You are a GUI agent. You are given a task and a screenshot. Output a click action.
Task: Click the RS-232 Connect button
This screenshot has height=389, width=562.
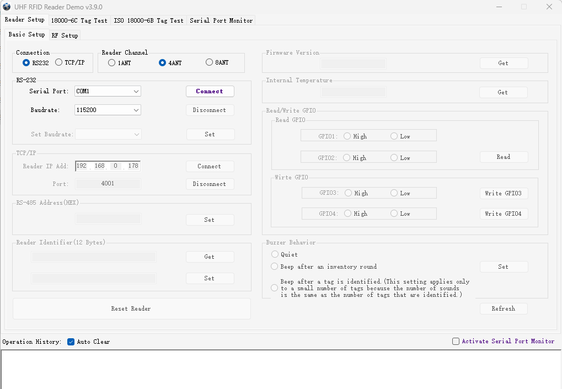210,91
